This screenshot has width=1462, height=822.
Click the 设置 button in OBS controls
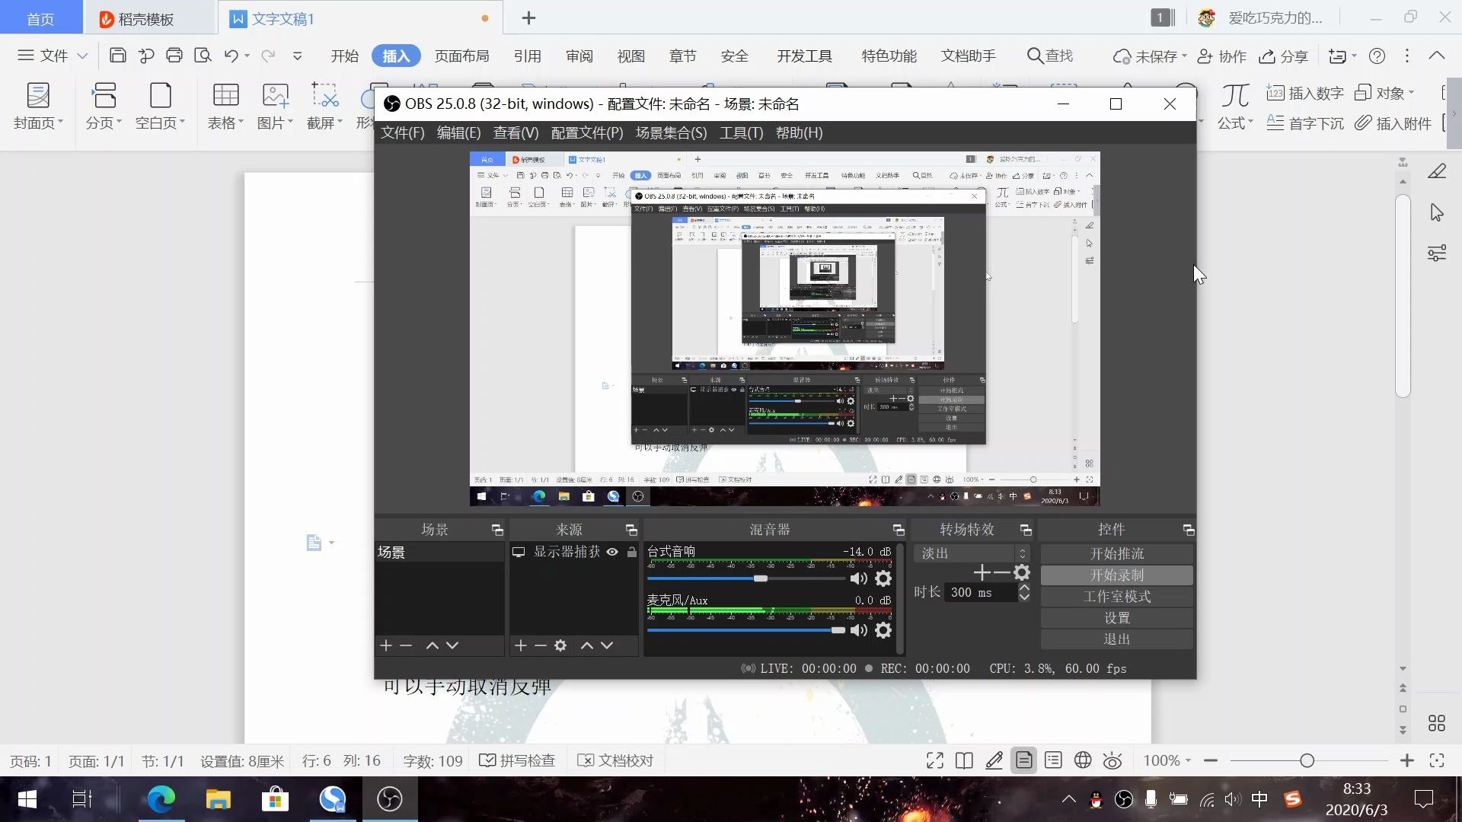tap(1116, 617)
